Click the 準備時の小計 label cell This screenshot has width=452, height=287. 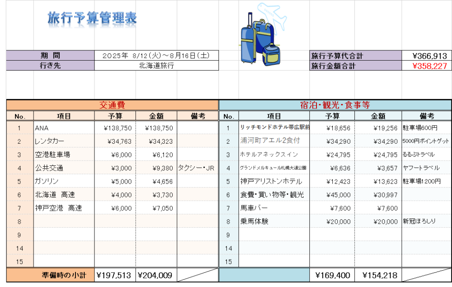click(x=64, y=275)
